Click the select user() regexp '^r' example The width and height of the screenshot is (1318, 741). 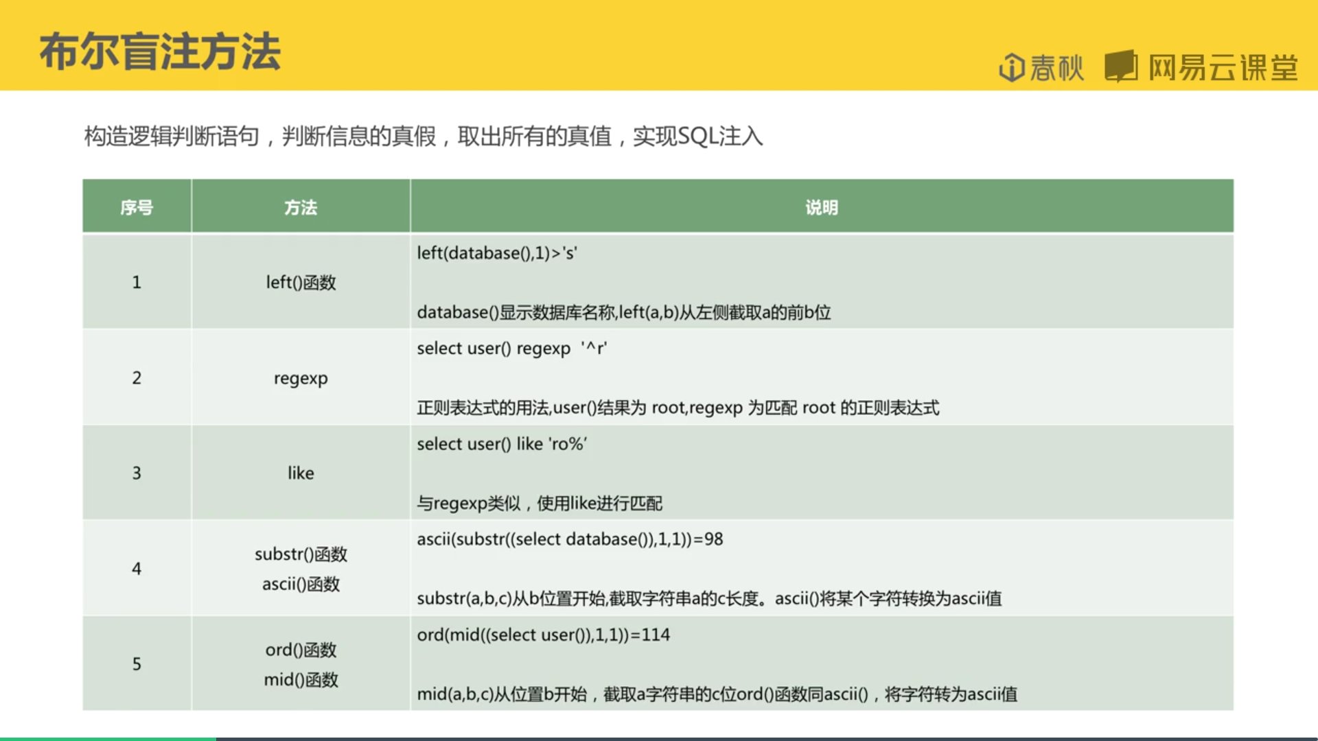pos(511,349)
